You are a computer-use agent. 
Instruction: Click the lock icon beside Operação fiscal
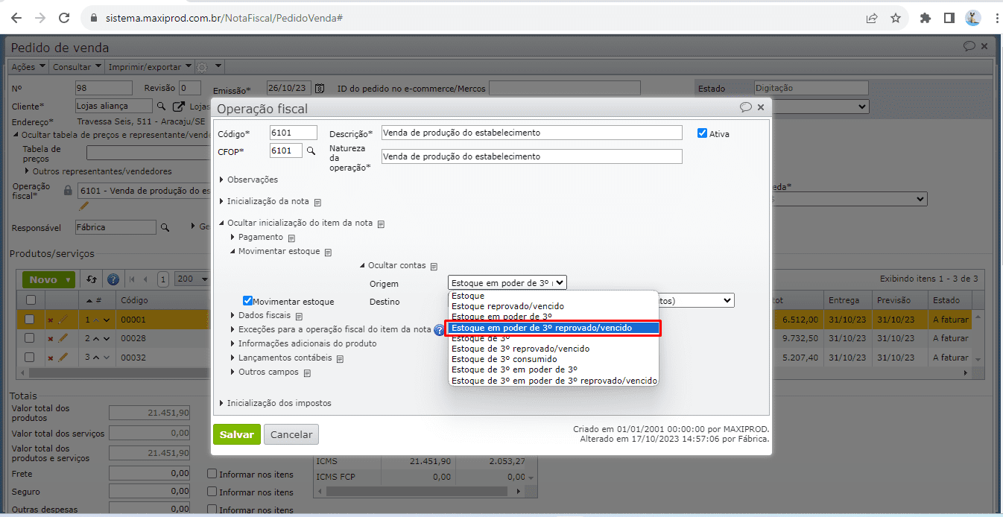68,191
